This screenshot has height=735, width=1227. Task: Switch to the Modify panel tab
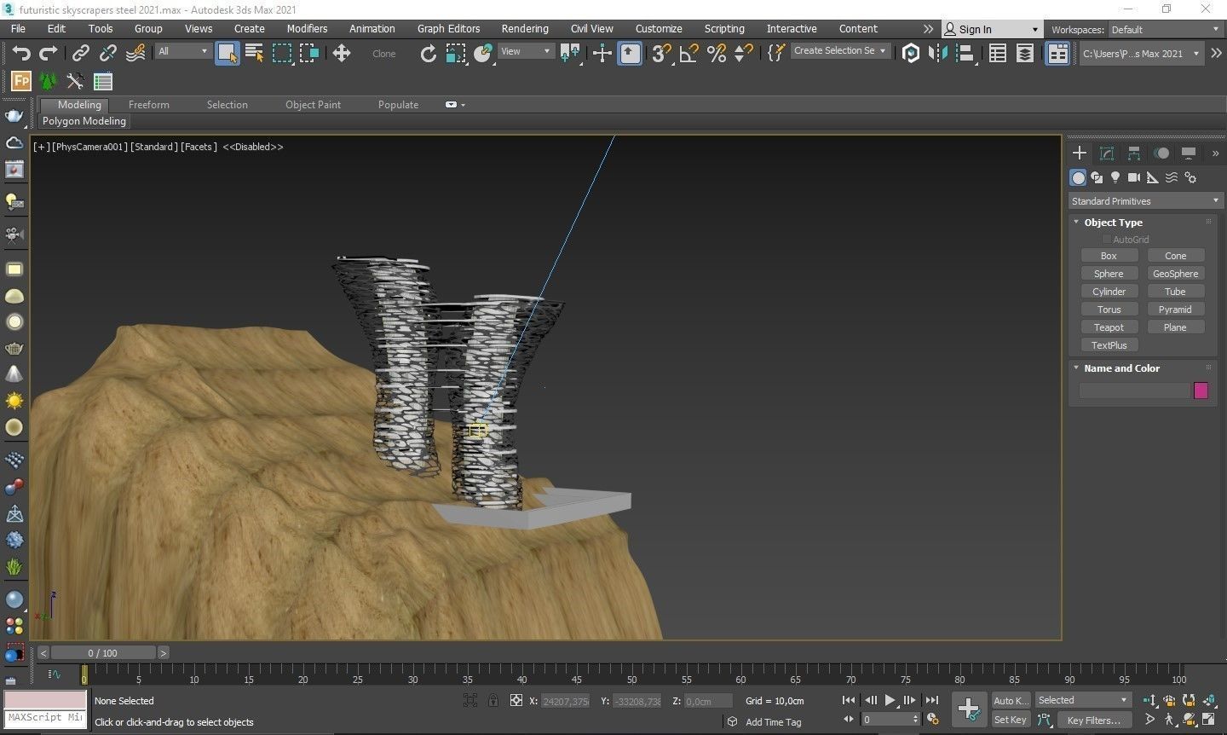point(1107,153)
